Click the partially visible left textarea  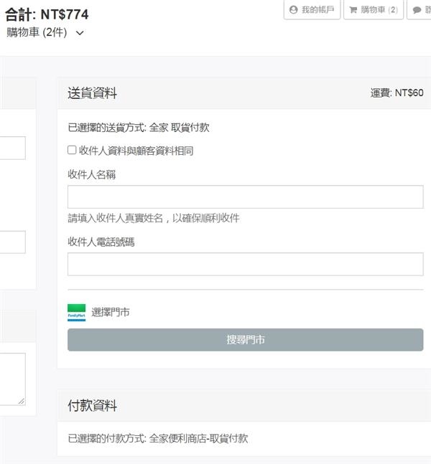pos(12,379)
